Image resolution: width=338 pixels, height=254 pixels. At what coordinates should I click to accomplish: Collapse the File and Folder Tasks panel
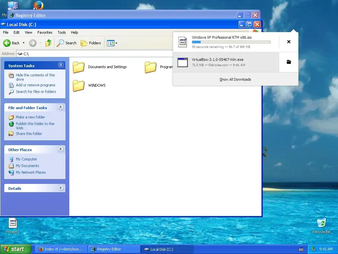pos(61,107)
